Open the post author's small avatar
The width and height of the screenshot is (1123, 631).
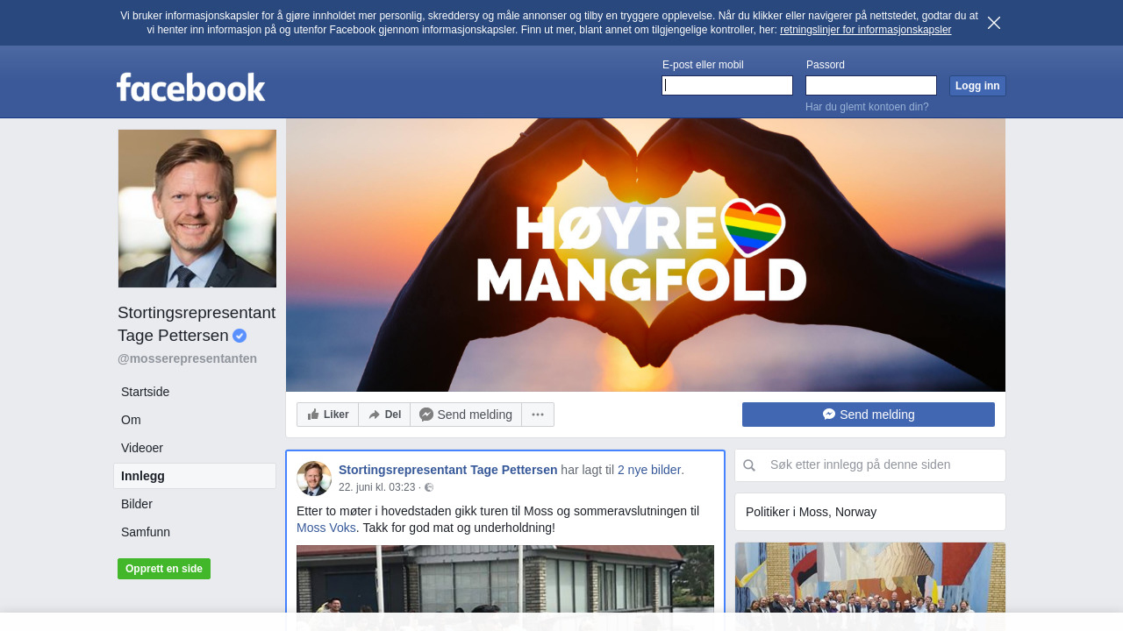pos(314,479)
